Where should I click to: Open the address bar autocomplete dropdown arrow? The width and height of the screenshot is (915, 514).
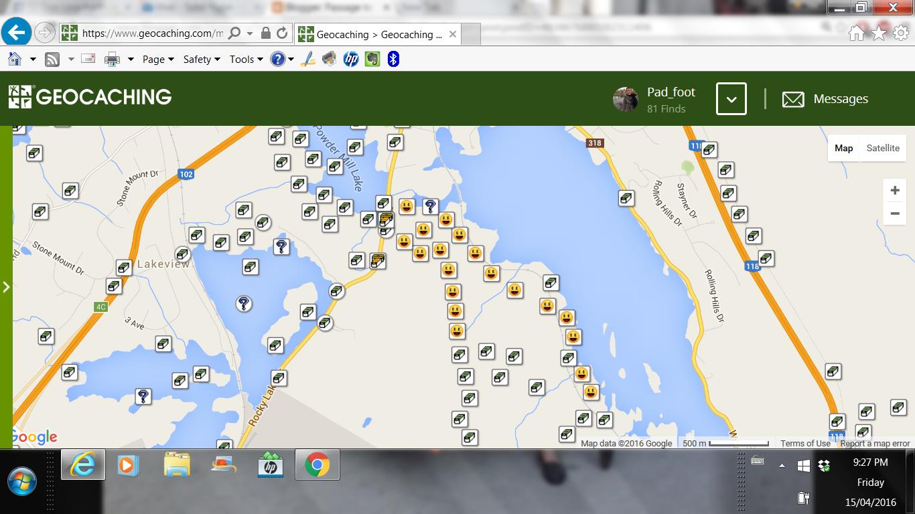(249, 33)
